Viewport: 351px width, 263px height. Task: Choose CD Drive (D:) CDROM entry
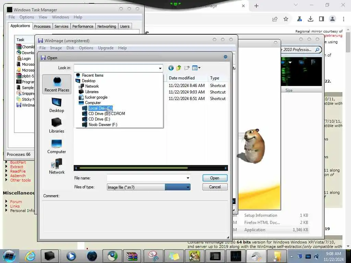click(107, 114)
